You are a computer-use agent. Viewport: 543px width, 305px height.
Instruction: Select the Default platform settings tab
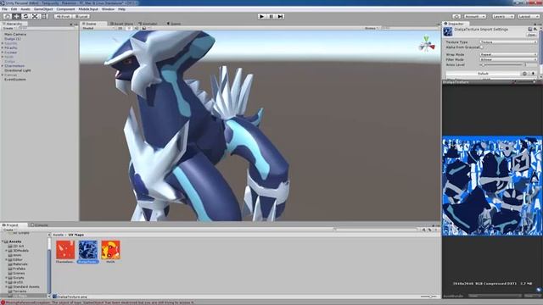483,74
